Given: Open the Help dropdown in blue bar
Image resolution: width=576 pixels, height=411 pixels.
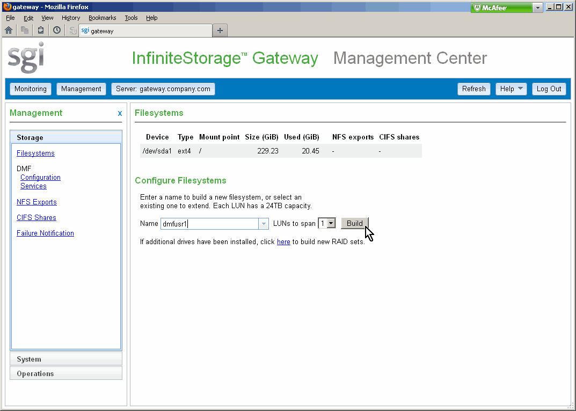Looking at the screenshot, I should pos(512,89).
